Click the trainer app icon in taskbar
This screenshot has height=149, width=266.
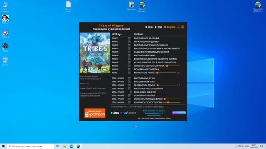[x=78, y=146]
